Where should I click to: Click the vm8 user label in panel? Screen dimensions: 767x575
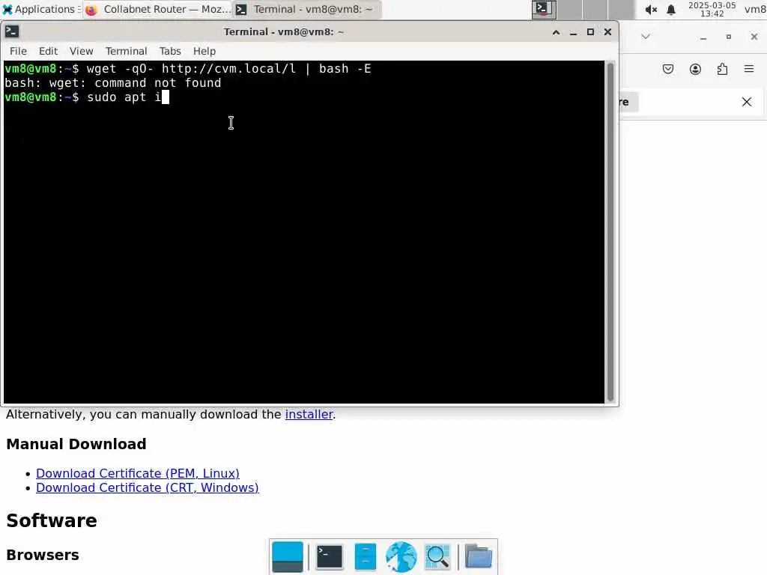tap(755, 9)
